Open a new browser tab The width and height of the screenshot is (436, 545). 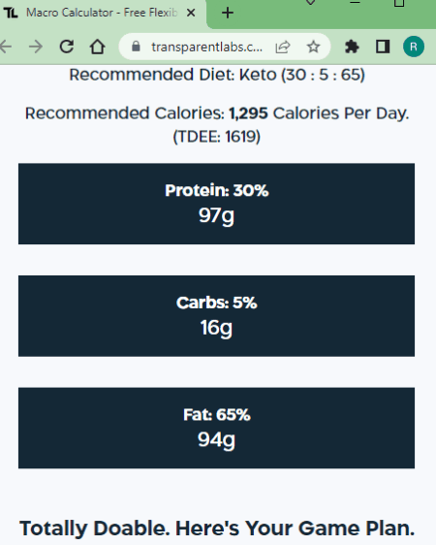[228, 13]
